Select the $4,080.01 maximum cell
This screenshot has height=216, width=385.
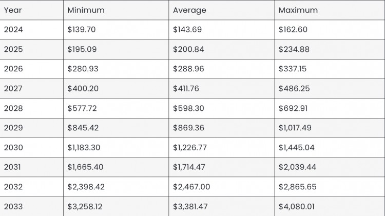click(330, 206)
